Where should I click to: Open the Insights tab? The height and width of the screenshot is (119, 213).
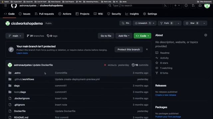(132, 14)
